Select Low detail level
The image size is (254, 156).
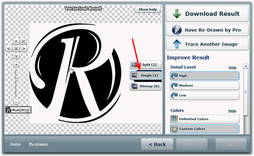tap(204, 95)
